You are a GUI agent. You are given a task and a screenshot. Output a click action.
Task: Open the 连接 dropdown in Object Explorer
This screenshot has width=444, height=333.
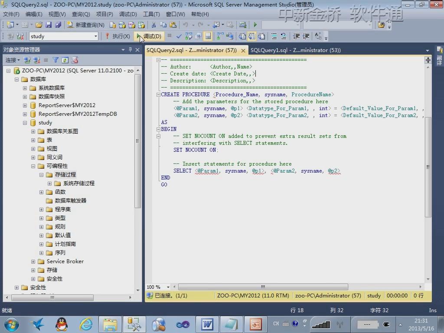(13, 60)
